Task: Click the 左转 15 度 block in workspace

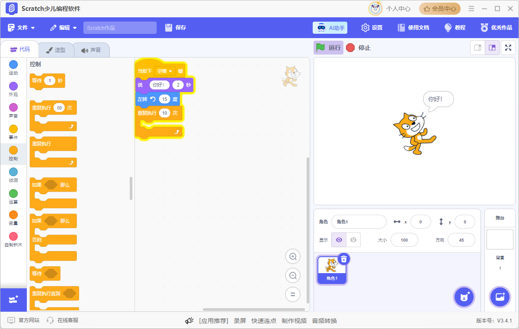Action: coord(157,99)
